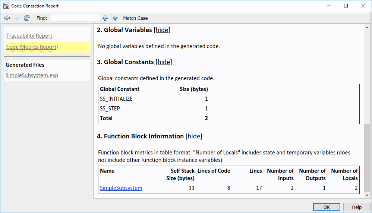Click the Back navigation arrow
372x213 pixels.
click(7, 18)
